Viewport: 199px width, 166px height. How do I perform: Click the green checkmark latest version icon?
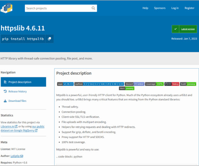click(175, 29)
